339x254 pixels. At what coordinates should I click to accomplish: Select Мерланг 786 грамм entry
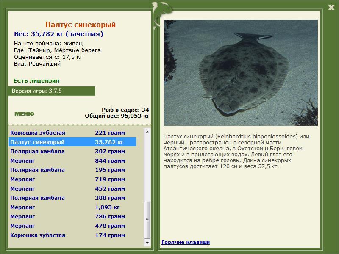(72, 216)
